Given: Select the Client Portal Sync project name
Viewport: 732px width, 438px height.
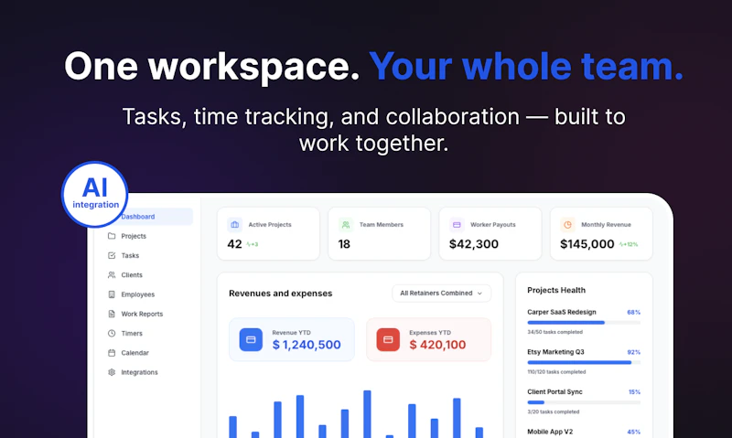Looking at the screenshot, I should click(x=554, y=391).
